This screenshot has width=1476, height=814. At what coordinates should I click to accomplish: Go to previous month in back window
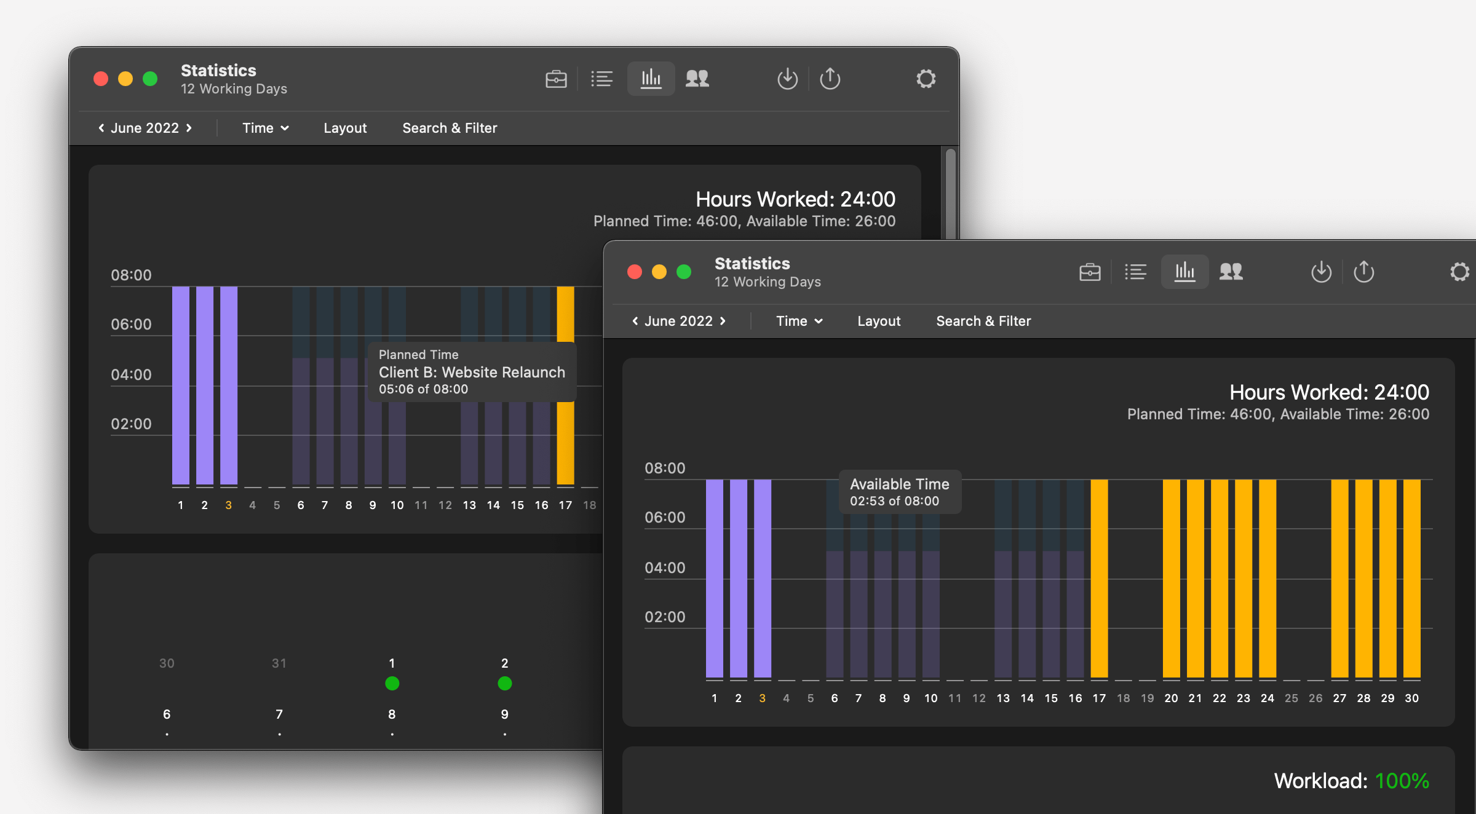pyautogui.click(x=101, y=128)
